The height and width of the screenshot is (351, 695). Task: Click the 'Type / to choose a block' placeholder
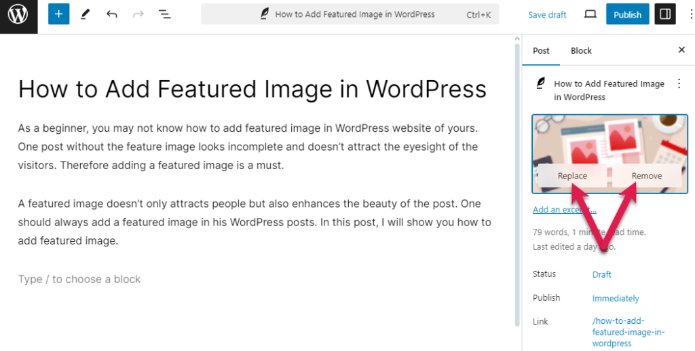click(x=79, y=279)
